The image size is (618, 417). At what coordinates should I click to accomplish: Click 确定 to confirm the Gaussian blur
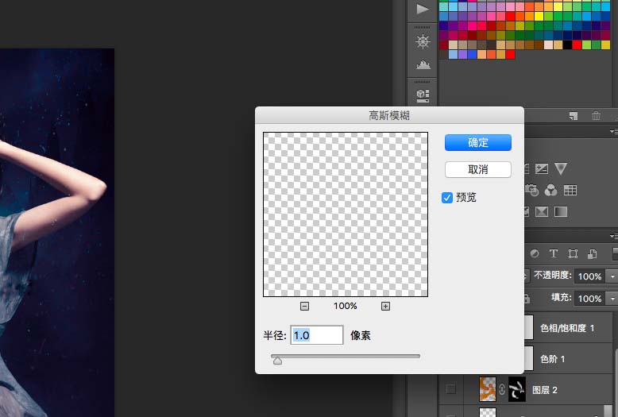(x=478, y=142)
